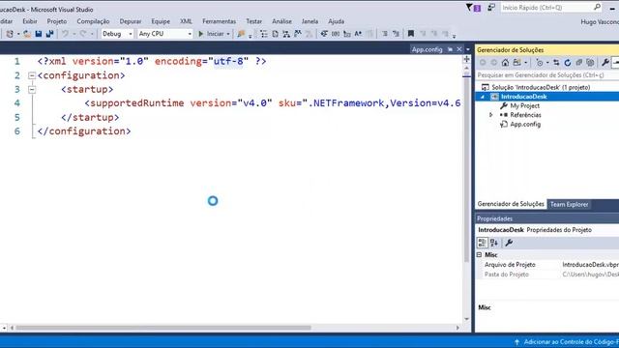619x348 pixels.
Task: Select the IntroducaoDesk project node
Action: (x=524, y=97)
